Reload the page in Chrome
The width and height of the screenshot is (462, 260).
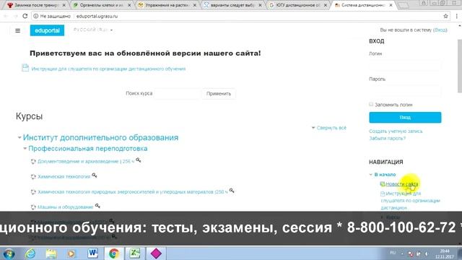click(x=25, y=16)
